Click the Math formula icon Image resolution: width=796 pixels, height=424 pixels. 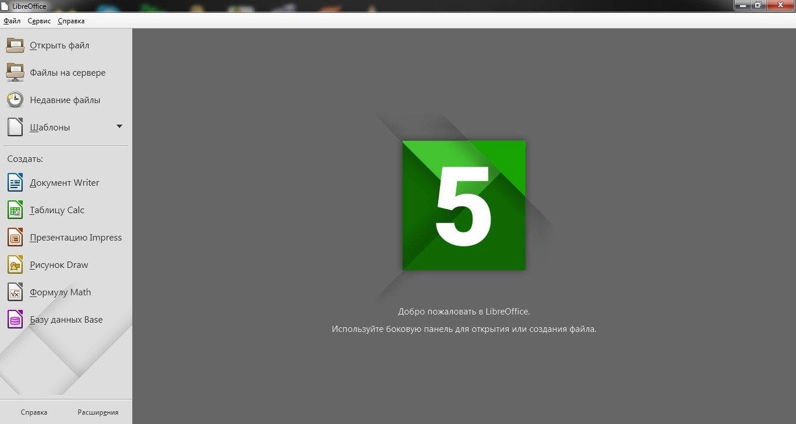click(15, 292)
